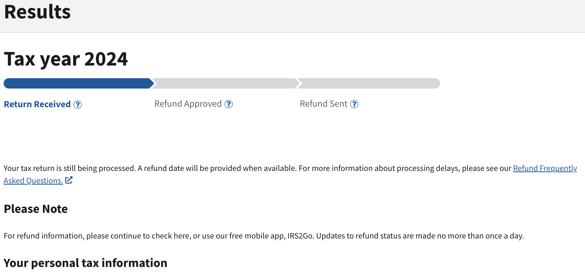Click 'Asked Questions.' link on second line

[33, 181]
